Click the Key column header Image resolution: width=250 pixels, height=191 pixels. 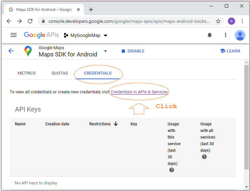click(x=134, y=124)
